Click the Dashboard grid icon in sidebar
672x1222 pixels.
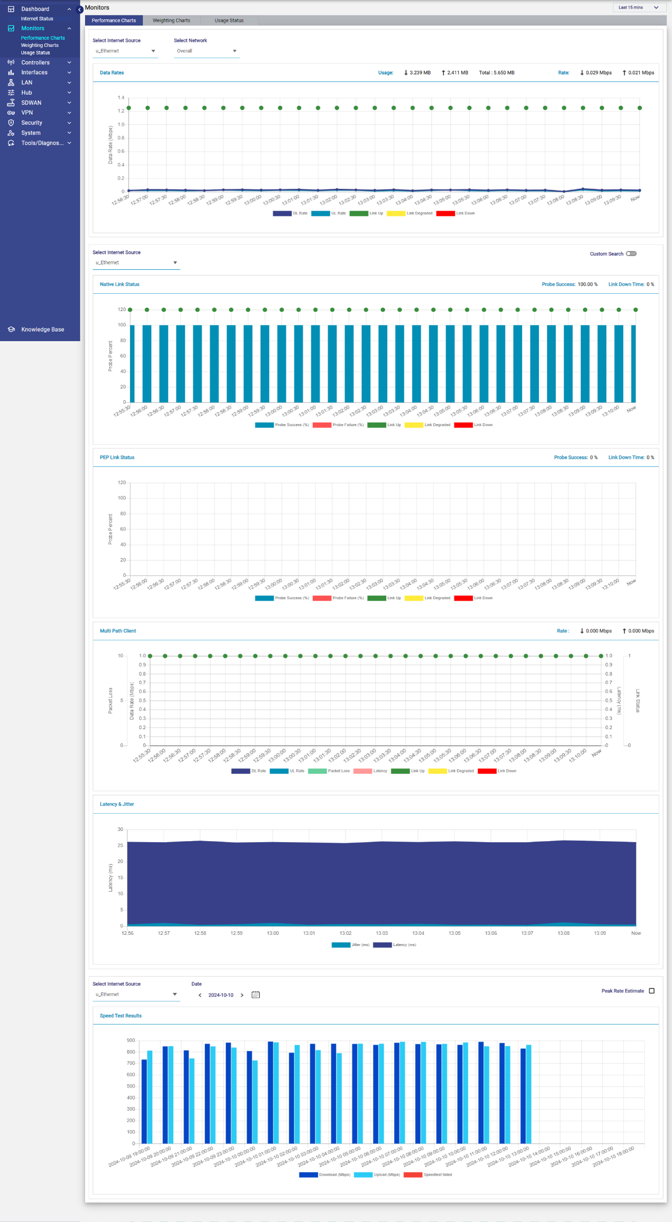point(11,9)
